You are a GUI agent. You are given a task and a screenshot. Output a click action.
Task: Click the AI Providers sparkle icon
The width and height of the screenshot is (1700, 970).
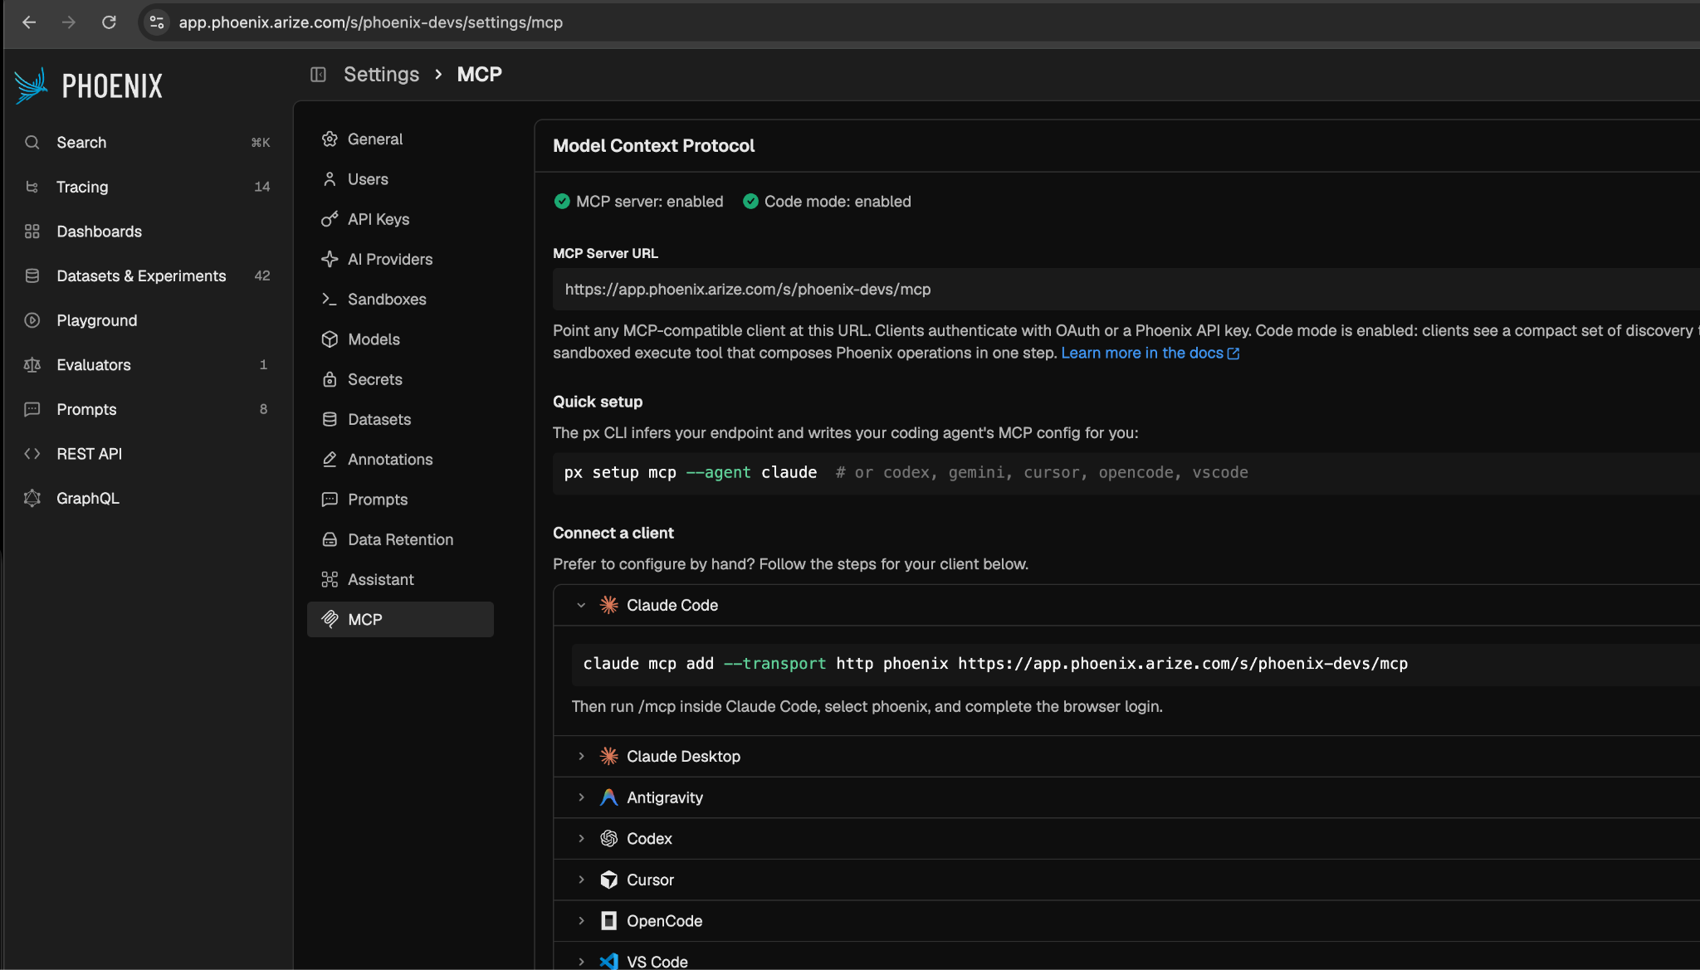(x=330, y=259)
